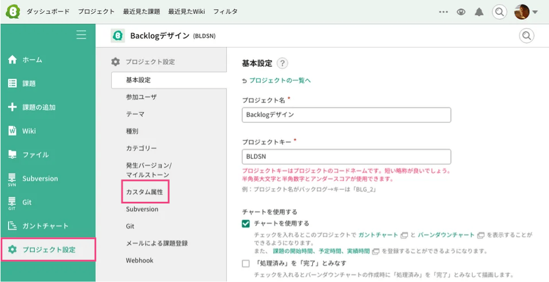The height and width of the screenshot is (282, 549).
Task: Open フィルタ in top navigation
Action: coord(225,11)
